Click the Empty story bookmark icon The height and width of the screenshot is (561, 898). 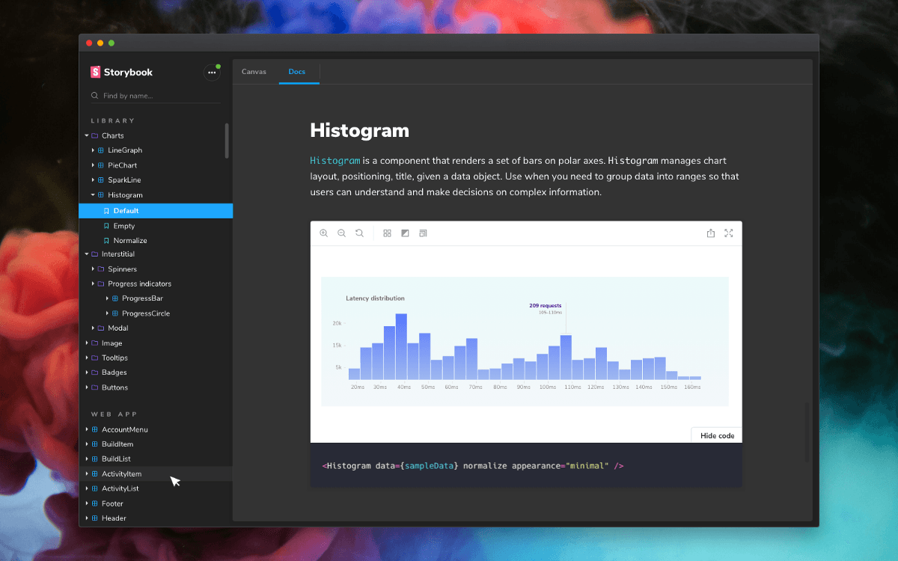pos(106,226)
